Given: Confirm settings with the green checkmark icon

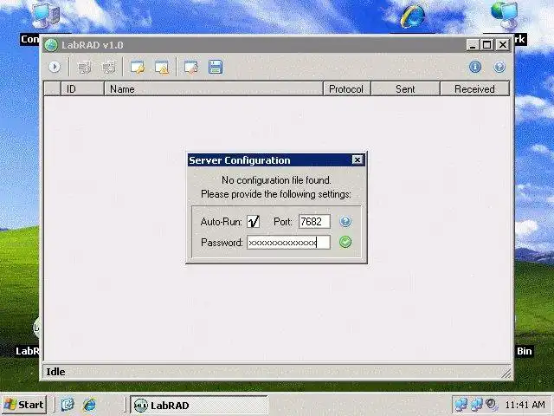Looking at the screenshot, I should (345, 242).
